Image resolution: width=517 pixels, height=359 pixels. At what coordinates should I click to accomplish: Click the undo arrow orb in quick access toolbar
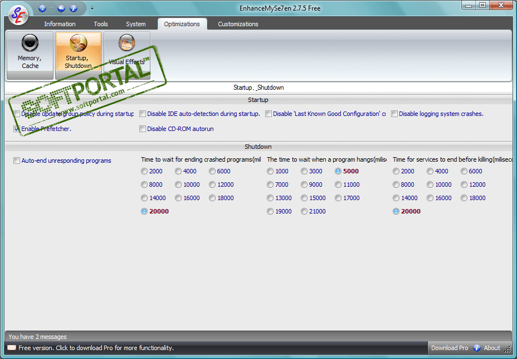[61, 8]
